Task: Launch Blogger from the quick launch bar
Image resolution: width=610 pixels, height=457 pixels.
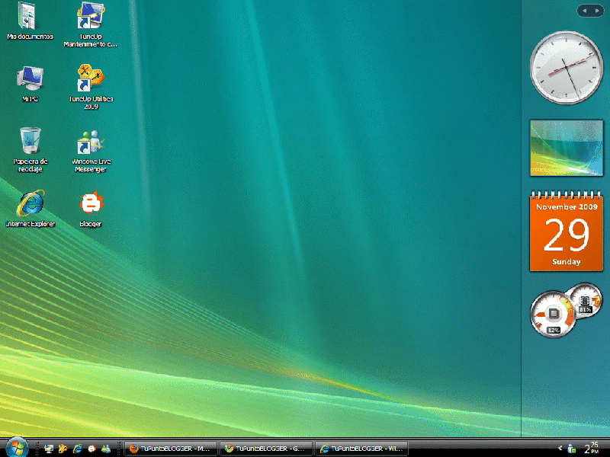Action: [91, 449]
